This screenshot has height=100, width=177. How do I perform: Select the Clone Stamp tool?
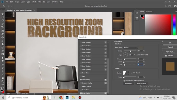click(x=3, y=44)
